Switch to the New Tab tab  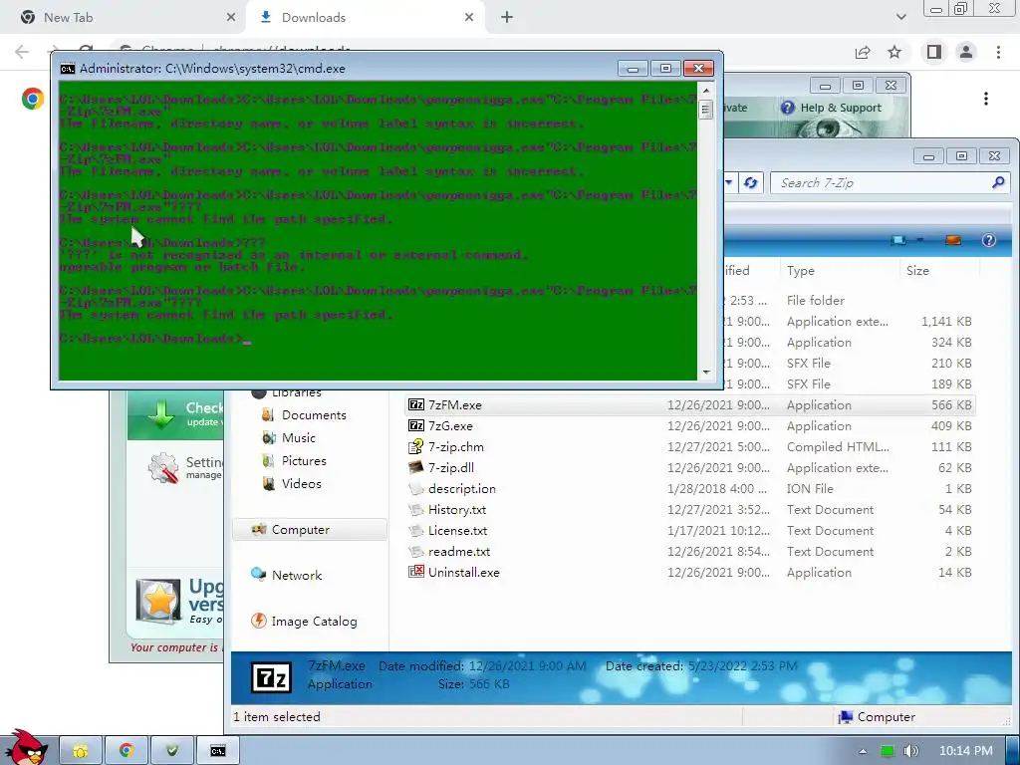(x=123, y=18)
